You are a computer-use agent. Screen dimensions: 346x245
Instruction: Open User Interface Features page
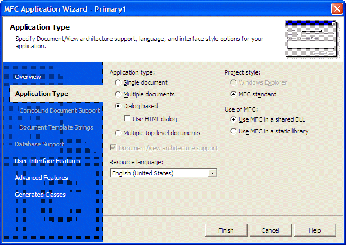[x=47, y=161]
